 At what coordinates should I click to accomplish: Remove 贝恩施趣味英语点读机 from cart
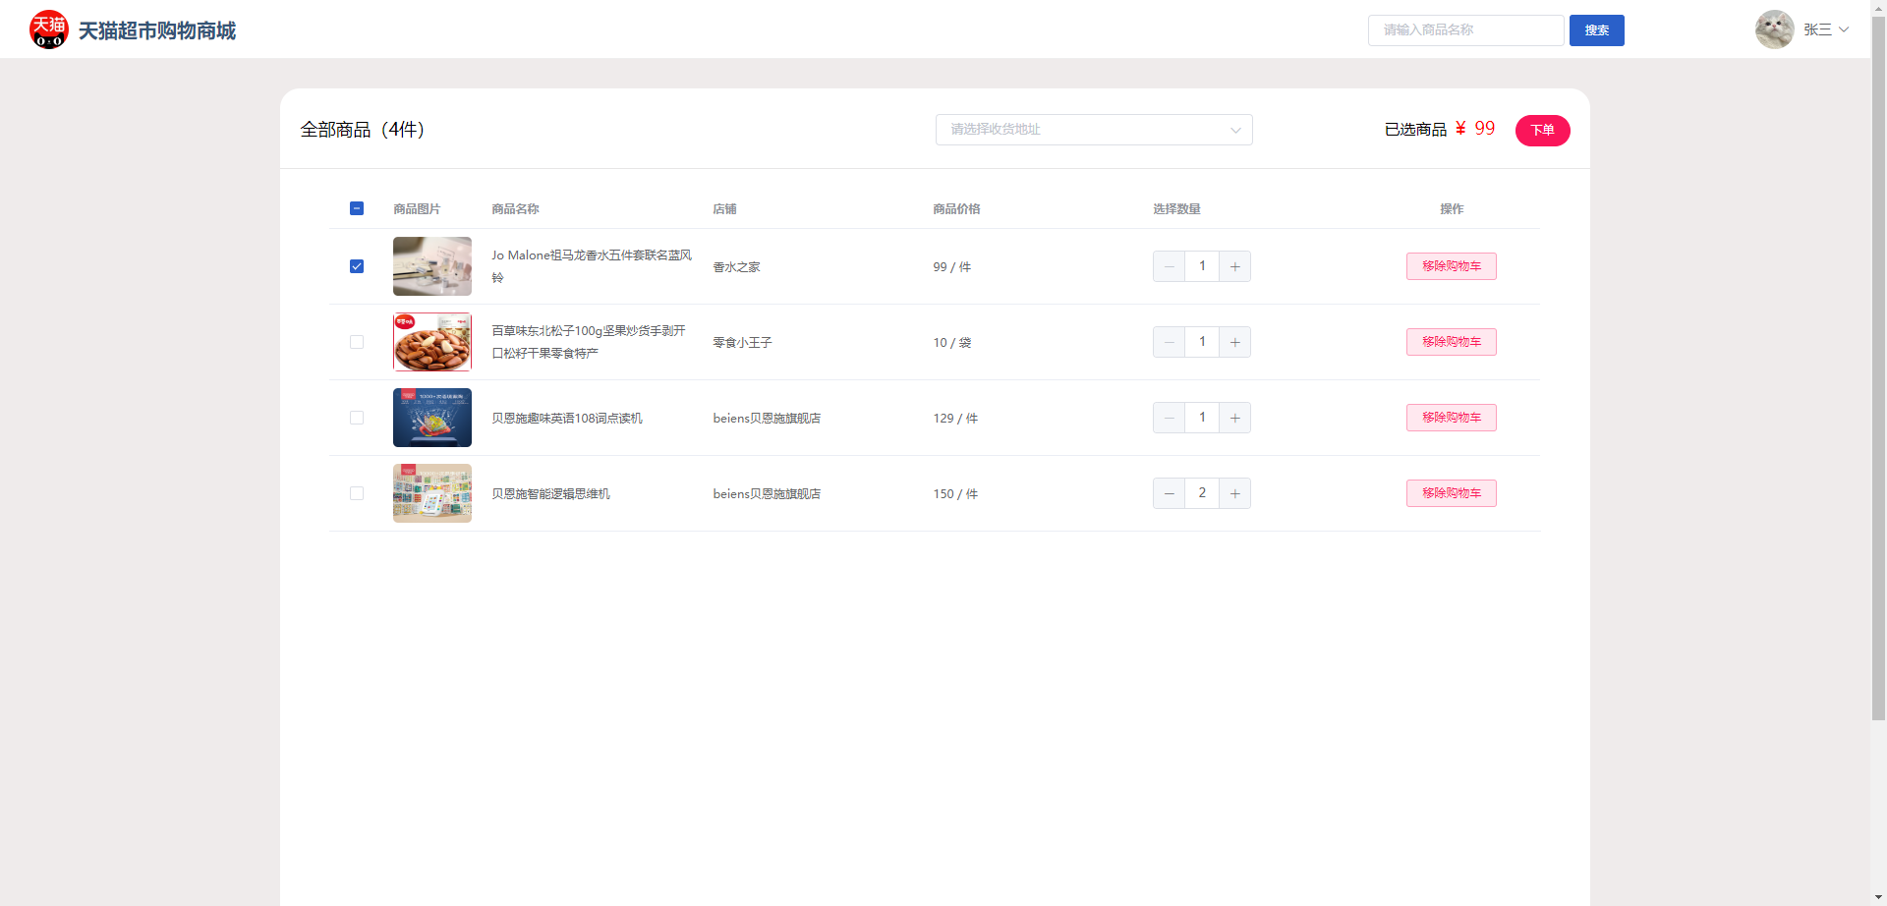[x=1452, y=418]
